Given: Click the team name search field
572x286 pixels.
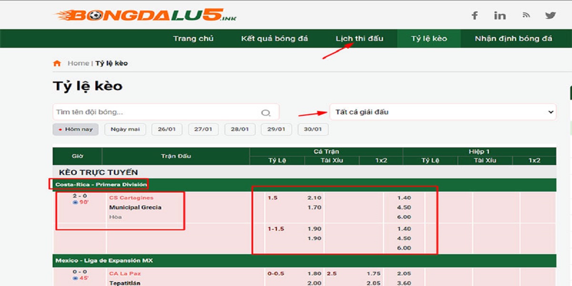Looking at the screenshot, I should point(157,112).
